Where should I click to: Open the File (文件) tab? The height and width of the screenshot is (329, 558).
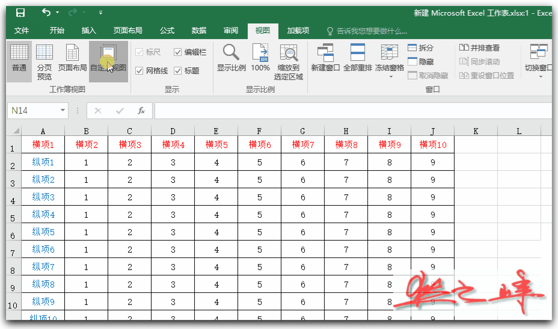(x=22, y=31)
